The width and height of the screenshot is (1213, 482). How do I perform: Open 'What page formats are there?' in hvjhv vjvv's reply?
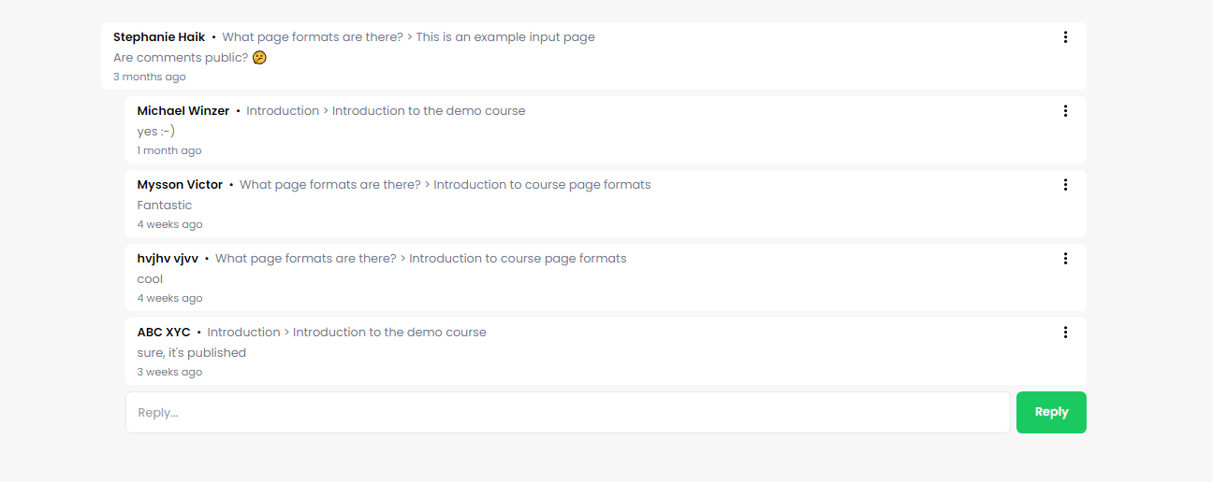pos(306,259)
